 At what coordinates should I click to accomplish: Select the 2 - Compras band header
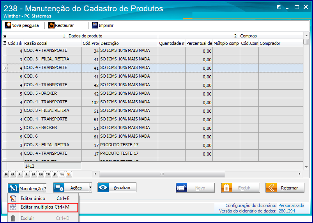point(230,36)
